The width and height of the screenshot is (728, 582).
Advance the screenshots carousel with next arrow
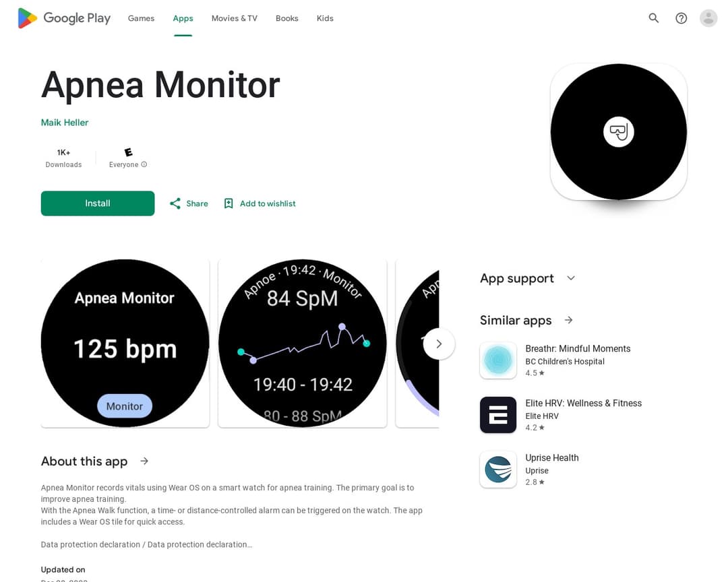click(x=439, y=344)
